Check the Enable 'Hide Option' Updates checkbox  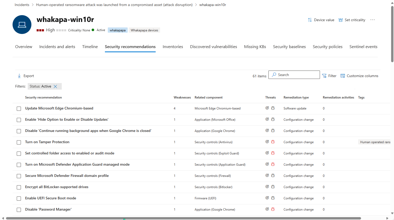click(19, 120)
